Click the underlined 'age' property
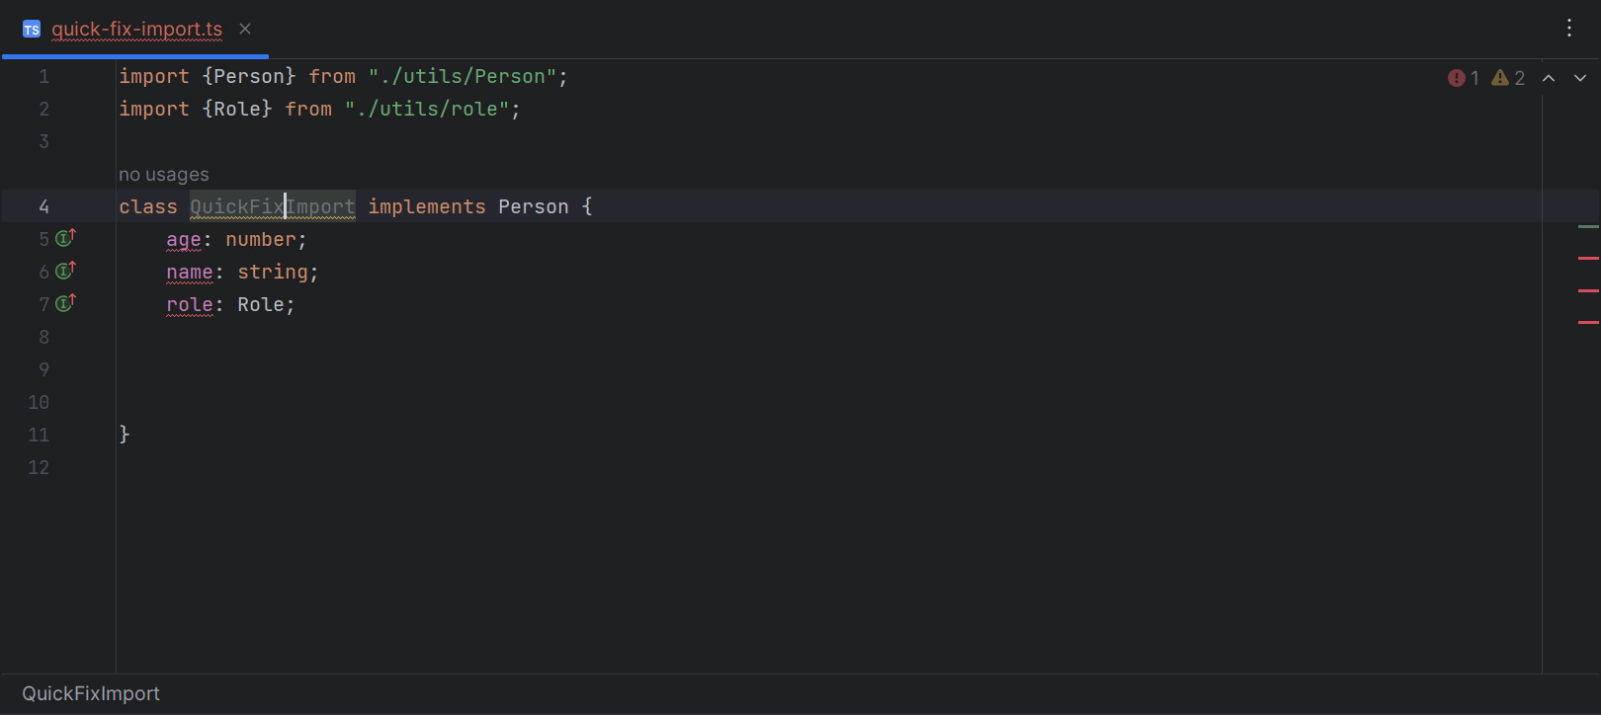Viewport: 1601px width, 715px height. pos(184,240)
